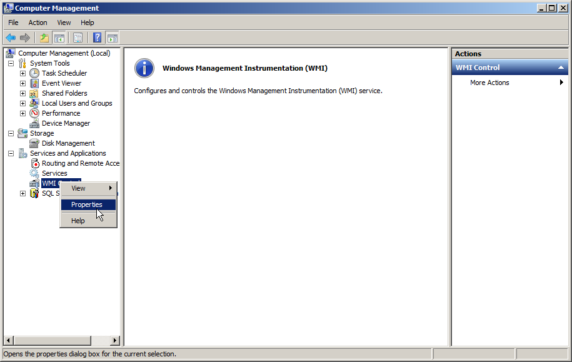Collapse the WMI Control actions header
This screenshot has width=572, height=362.
[x=561, y=68]
